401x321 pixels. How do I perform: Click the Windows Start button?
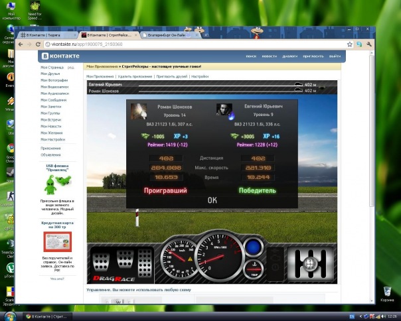[10, 316]
